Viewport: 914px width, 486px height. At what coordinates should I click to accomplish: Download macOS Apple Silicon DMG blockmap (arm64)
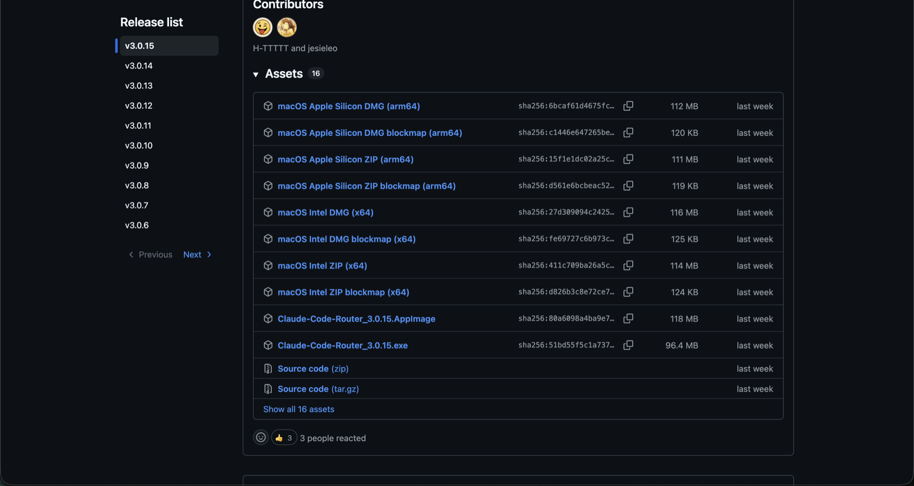click(370, 133)
